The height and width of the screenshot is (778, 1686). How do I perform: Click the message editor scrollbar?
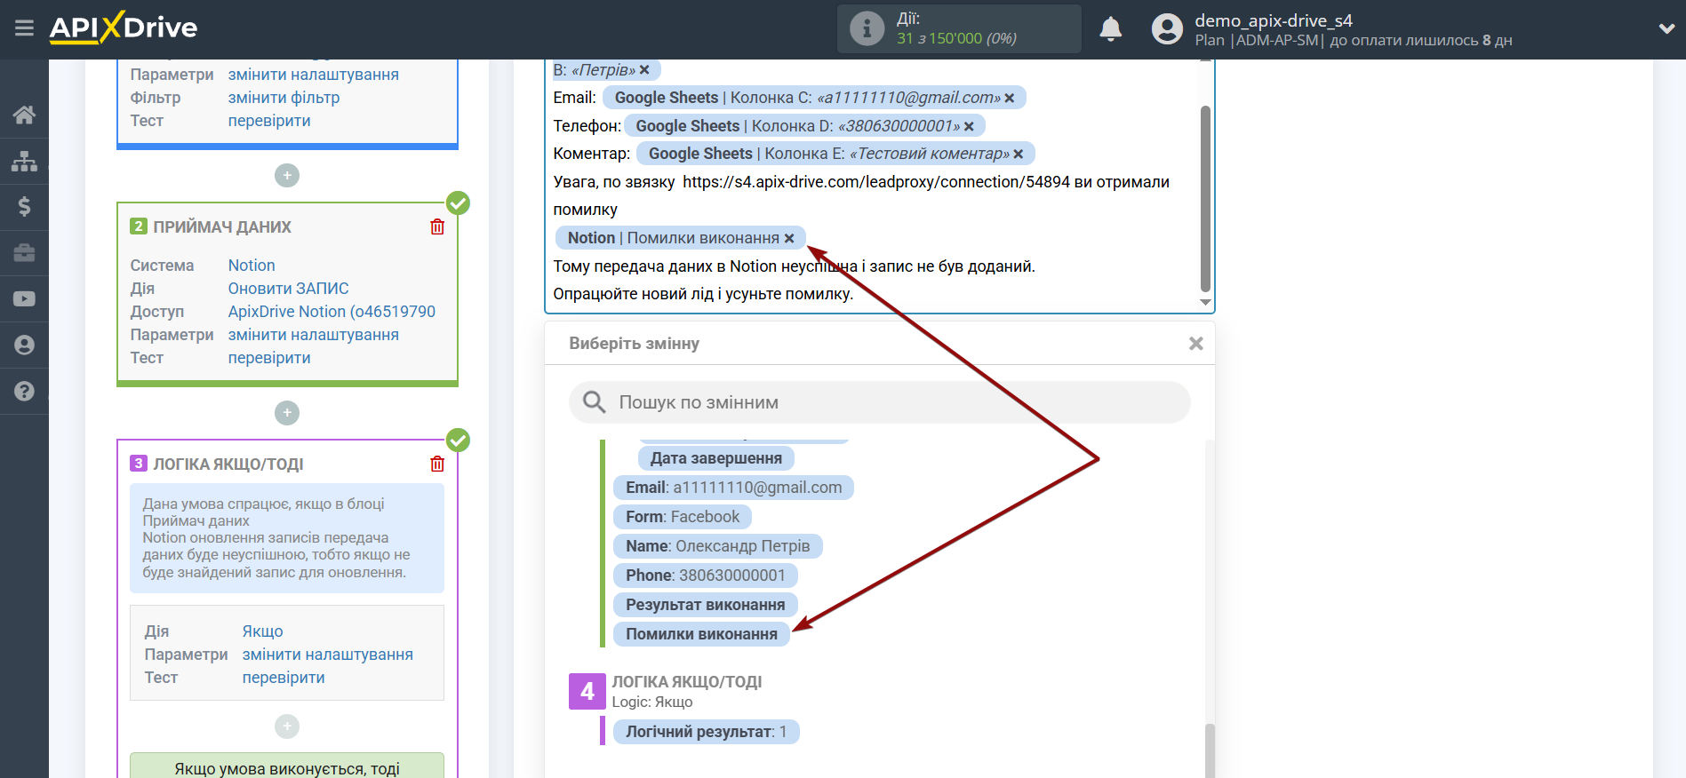click(x=1205, y=198)
